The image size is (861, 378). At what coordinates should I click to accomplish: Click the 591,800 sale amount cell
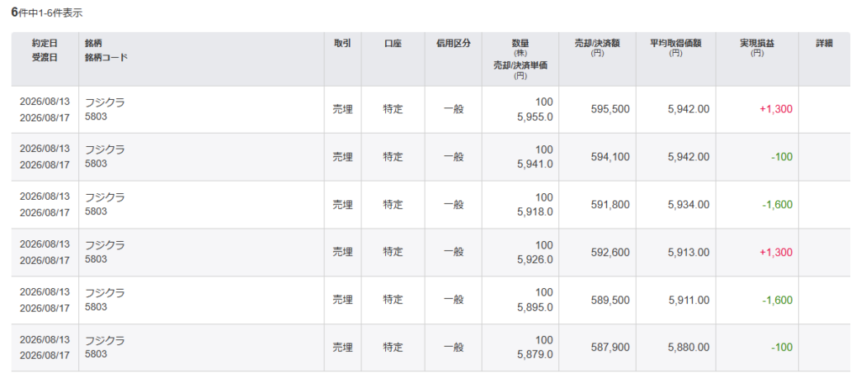[x=598, y=205]
